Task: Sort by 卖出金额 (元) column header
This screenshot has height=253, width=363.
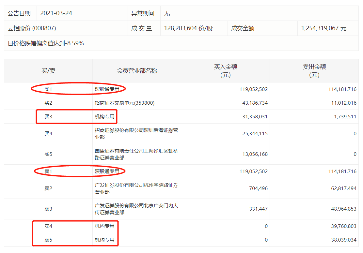Action: [314, 71]
